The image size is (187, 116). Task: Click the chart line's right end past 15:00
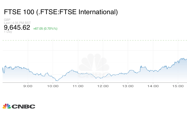click(x=186, y=59)
